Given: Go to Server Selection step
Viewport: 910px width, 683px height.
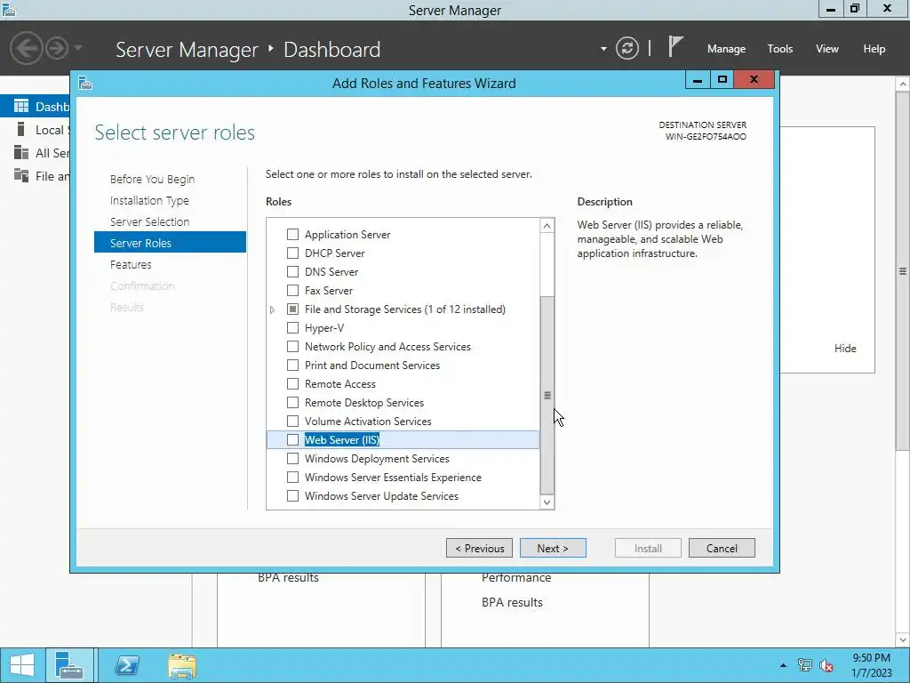Looking at the screenshot, I should [x=149, y=221].
